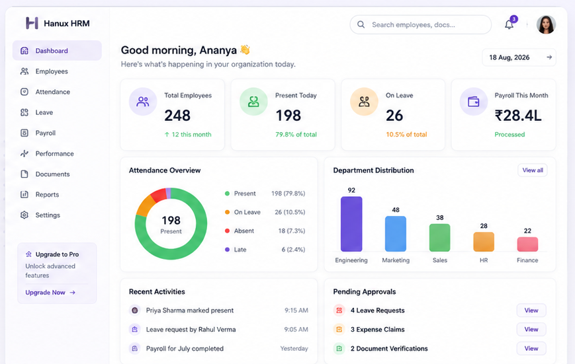Click icon beside Priya Sharma marked present
575x364 pixels.
134,310
